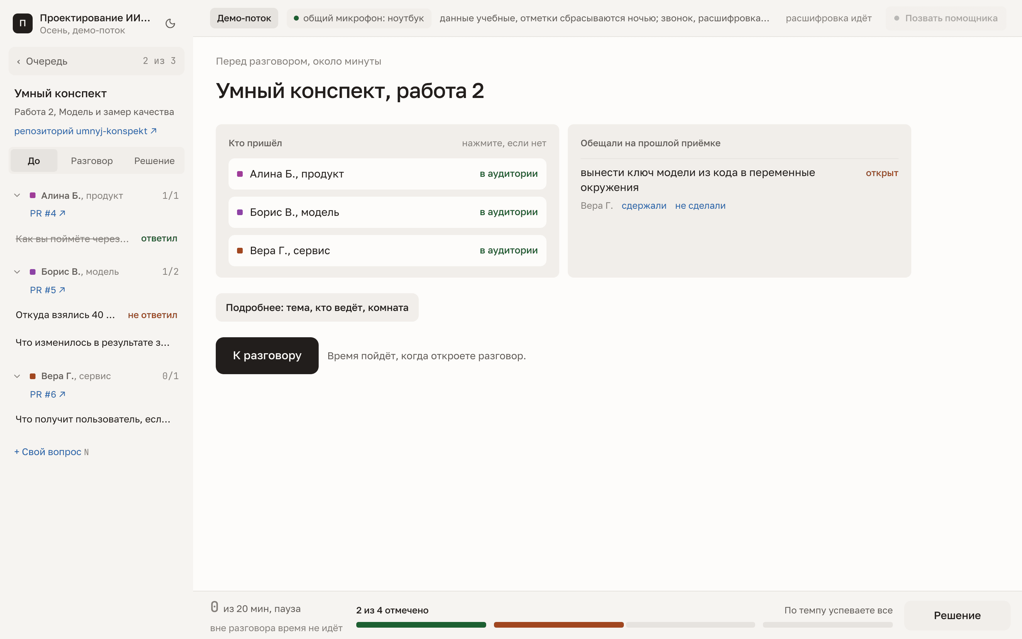The height and width of the screenshot is (639, 1022).
Task: Open question Что изменилось в результате
Action: (93, 342)
